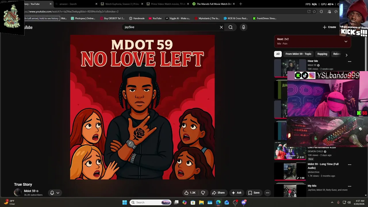The width and height of the screenshot is (368, 207).
Task: Click the open-in-app icon in address bar
Action: point(309,11)
